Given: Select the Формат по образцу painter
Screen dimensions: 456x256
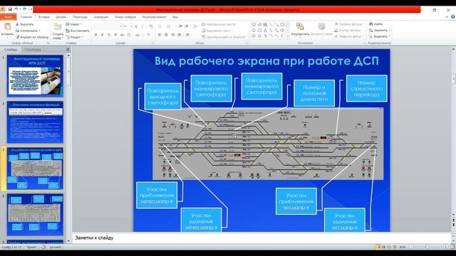Looking at the screenshot, I should pyautogui.click(x=32, y=37).
